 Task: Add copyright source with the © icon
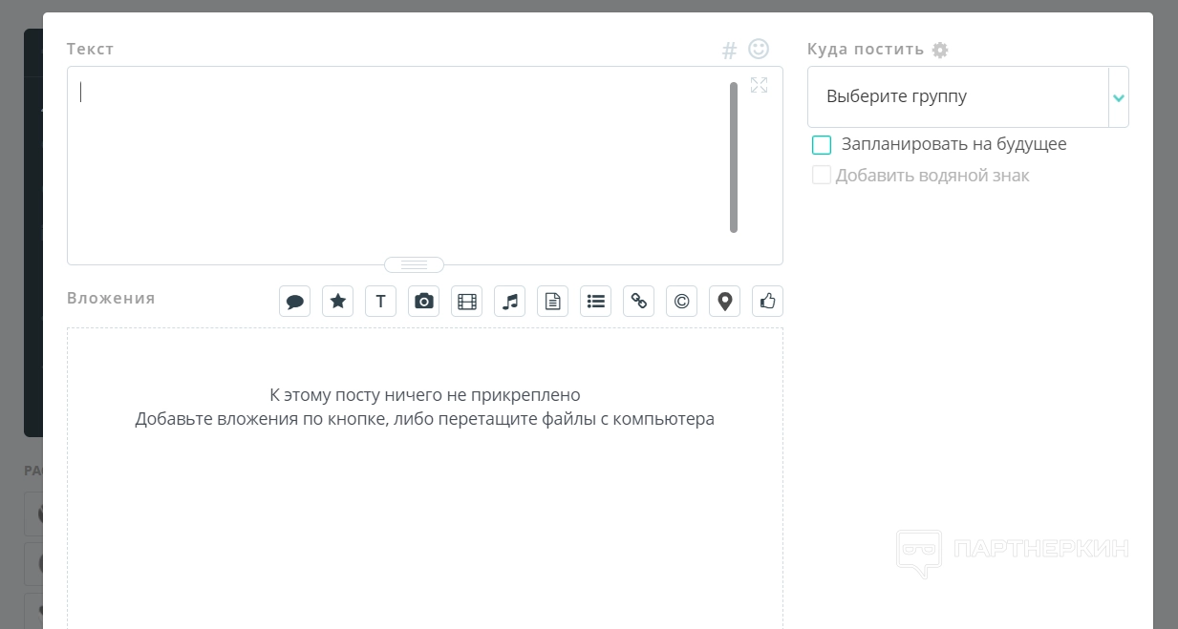tap(682, 302)
